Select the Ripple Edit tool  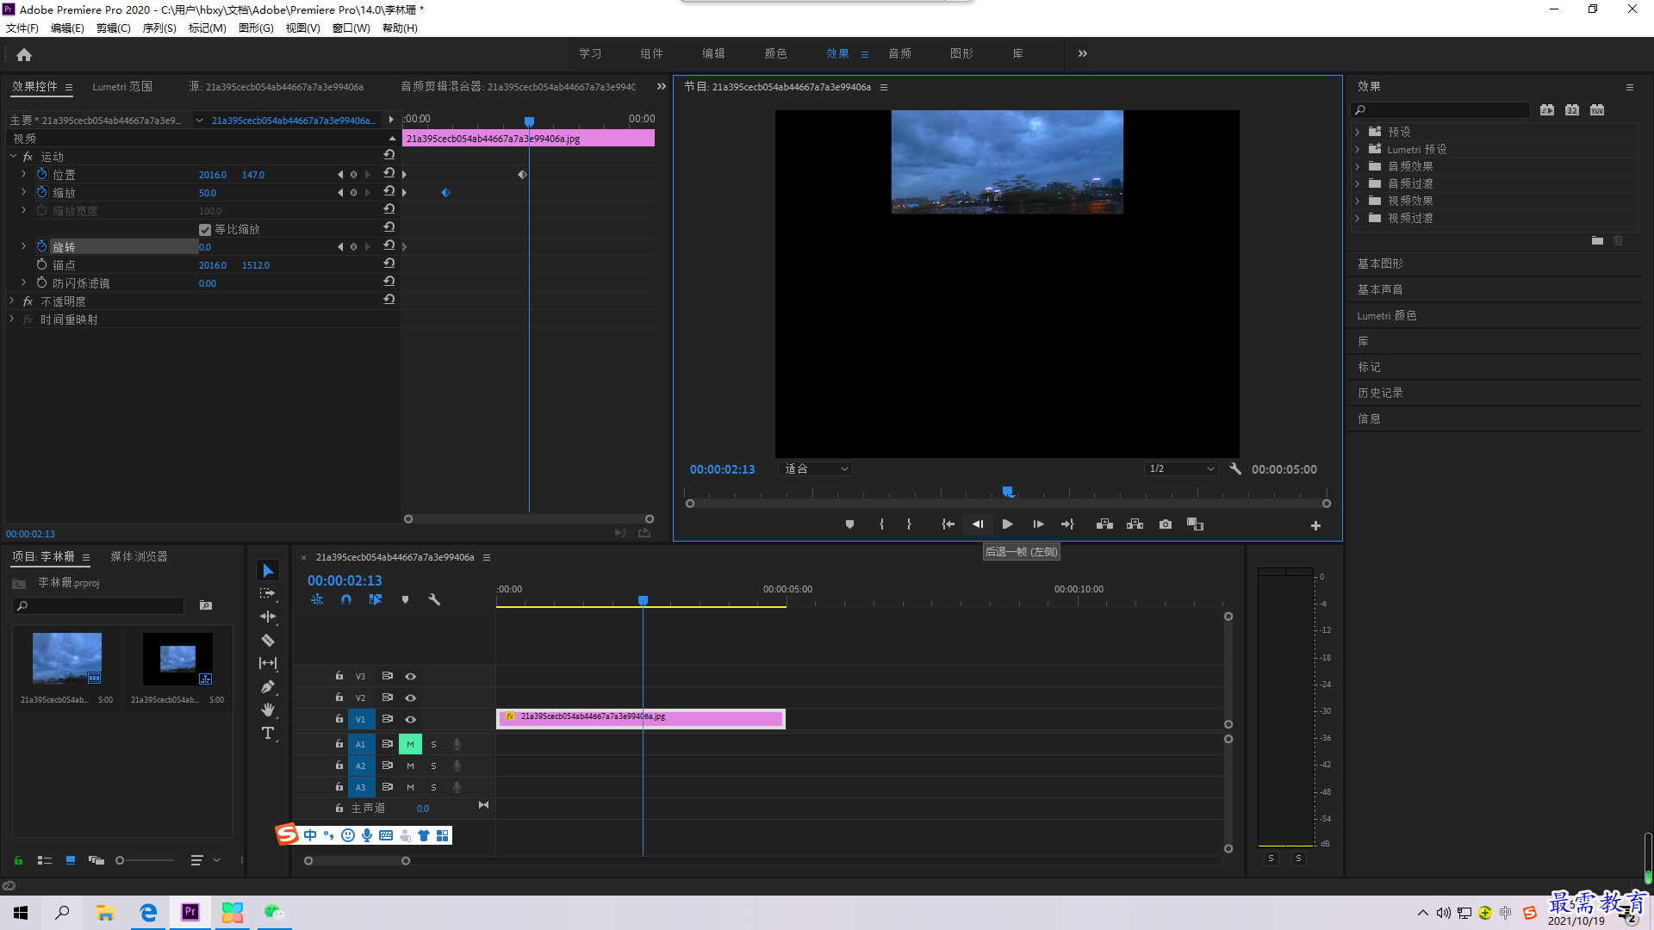pyautogui.click(x=268, y=617)
